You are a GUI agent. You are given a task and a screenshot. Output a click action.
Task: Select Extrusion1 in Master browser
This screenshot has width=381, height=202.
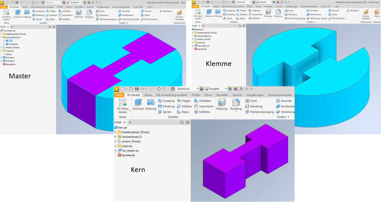[x=9, y=58]
